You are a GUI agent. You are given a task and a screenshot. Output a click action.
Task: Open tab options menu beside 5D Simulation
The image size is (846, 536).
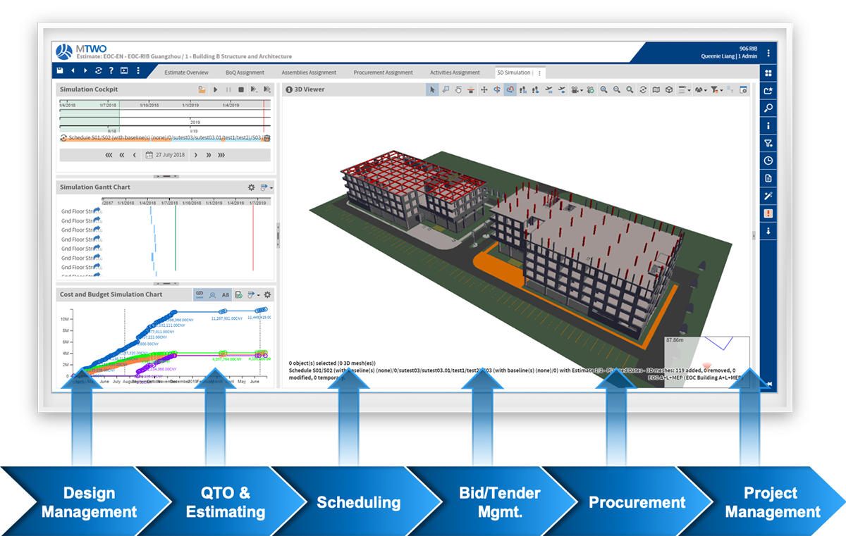click(540, 73)
